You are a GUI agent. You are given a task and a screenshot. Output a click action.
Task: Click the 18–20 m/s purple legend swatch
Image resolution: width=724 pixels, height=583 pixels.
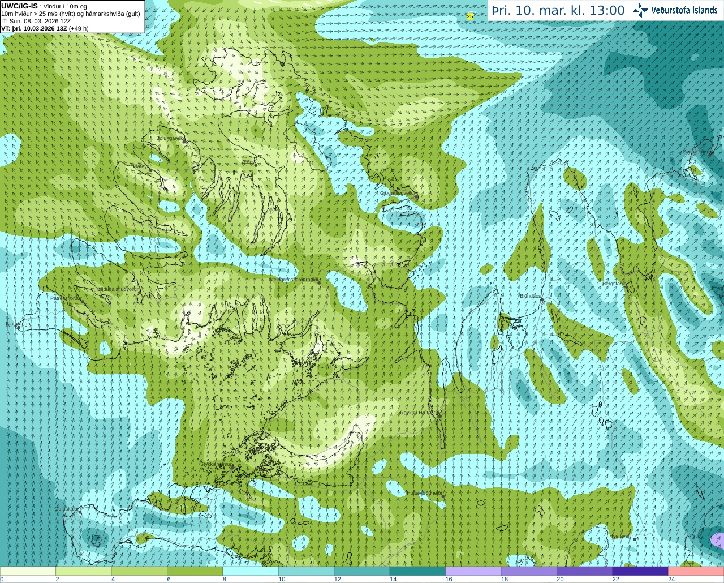point(529,571)
